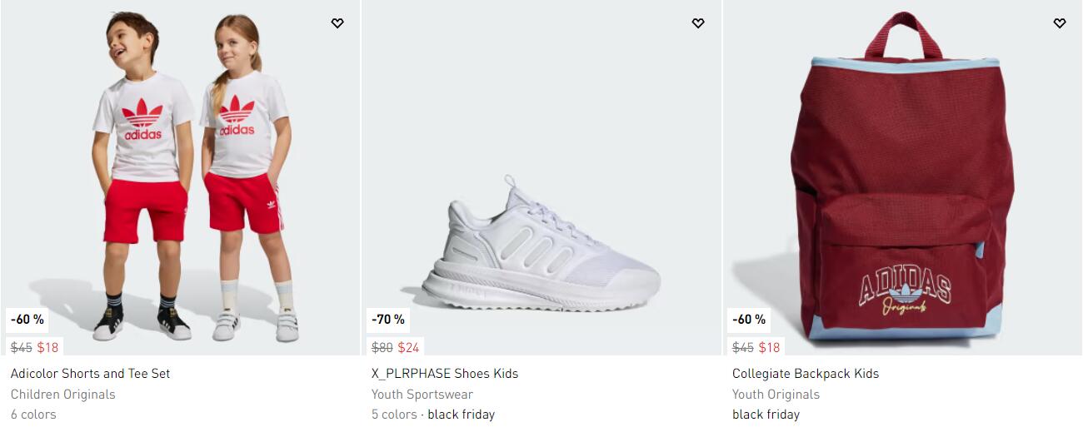Image resolution: width=1083 pixels, height=427 pixels.
Task: Select the Youth Originals category text
Action: tap(776, 395)
